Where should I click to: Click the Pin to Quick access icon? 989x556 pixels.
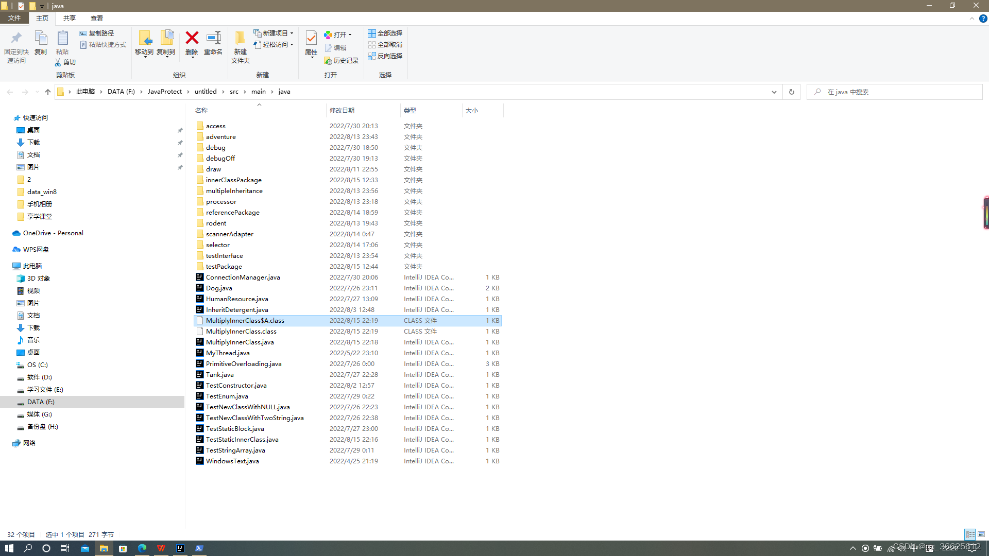pyautogui.click(x=16, y=38)
